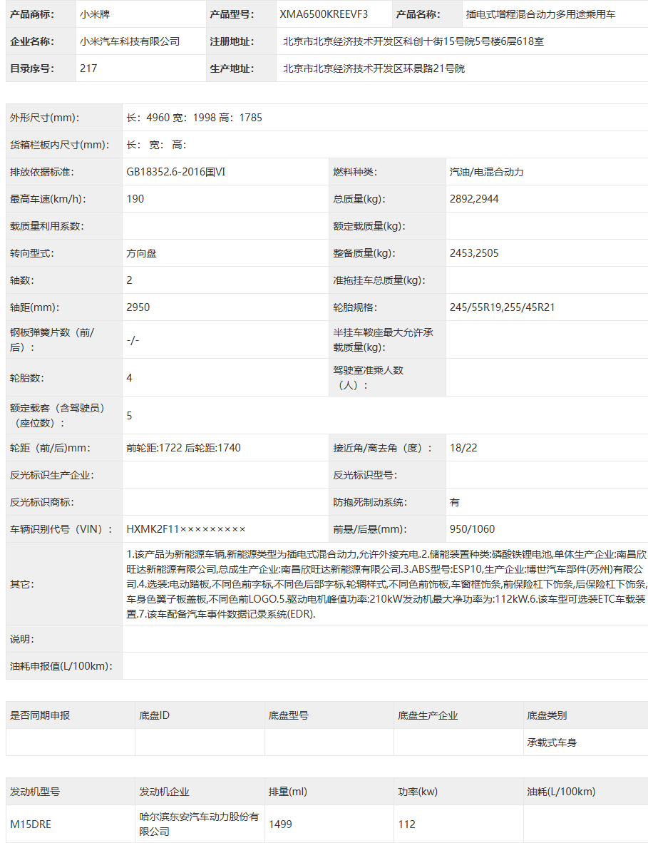Select registered address 科创十街15号院 text
The width and height of the screenshot is (648, 843).
439,41
